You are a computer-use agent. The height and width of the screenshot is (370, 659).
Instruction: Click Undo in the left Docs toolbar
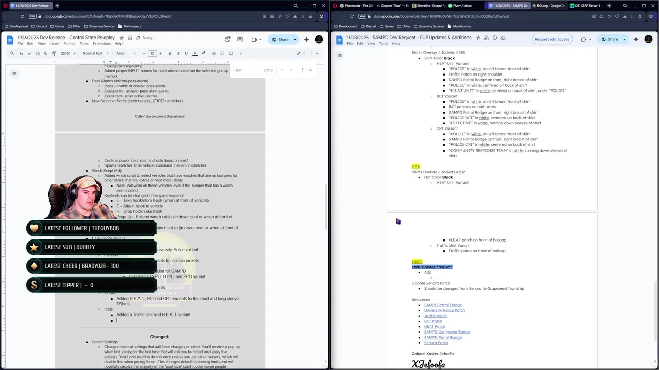pyautogui.click(x=21, y=53)
